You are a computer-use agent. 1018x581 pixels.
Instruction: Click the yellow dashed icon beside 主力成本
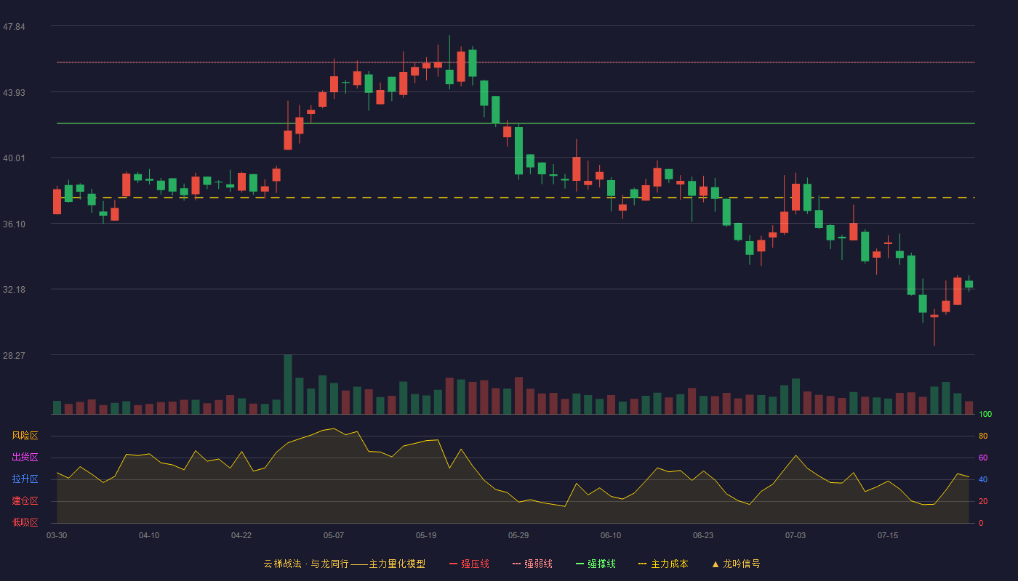642,564
